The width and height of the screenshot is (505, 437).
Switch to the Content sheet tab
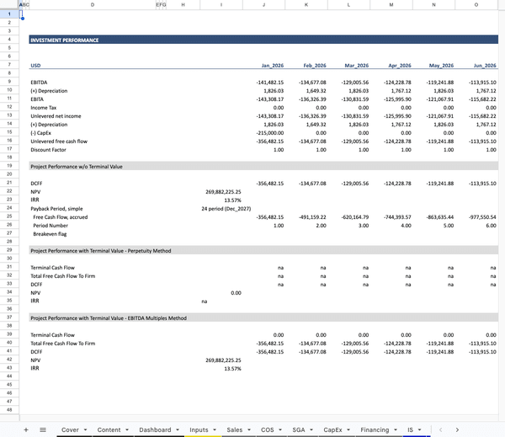pos(109,429)
